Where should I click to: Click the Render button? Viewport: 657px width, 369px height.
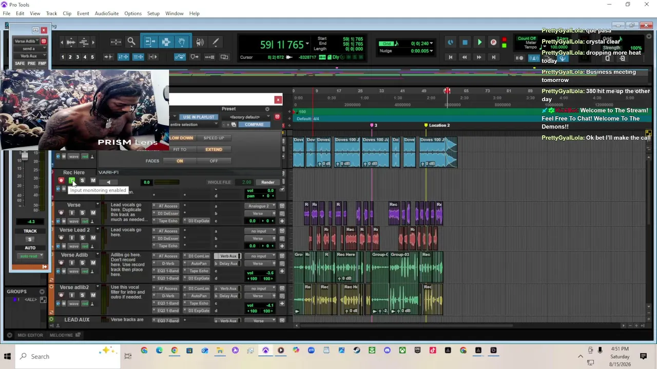pos(267,182)
